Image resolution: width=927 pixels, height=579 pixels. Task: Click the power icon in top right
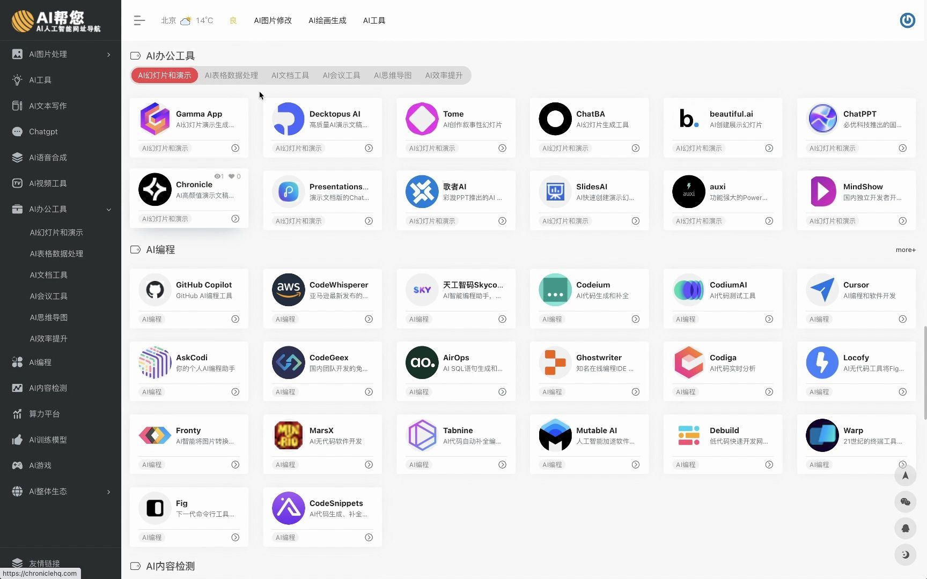[x=907, y=20]
